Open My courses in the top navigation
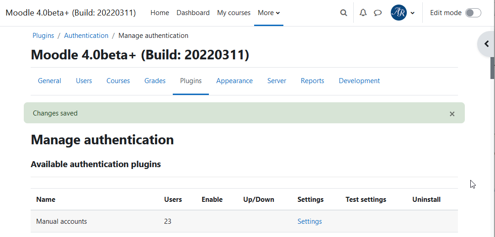The height and width of the screenshot is (237, 495). coord(234,13)
